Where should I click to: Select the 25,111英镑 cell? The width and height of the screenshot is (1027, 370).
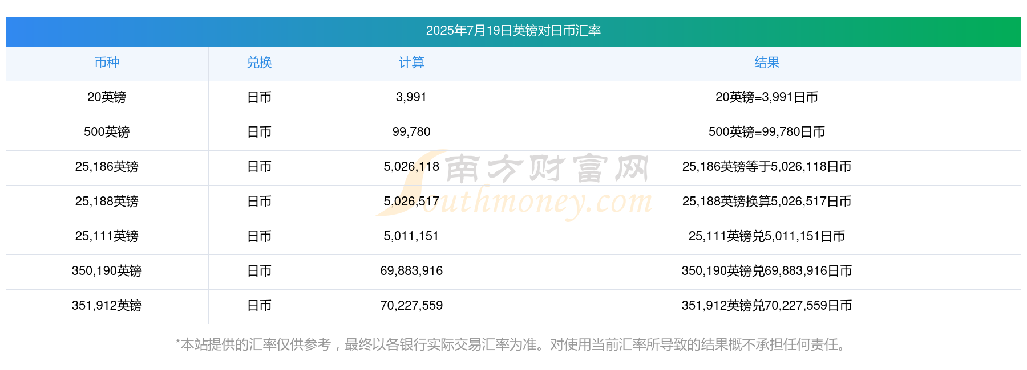pos(107,236)
